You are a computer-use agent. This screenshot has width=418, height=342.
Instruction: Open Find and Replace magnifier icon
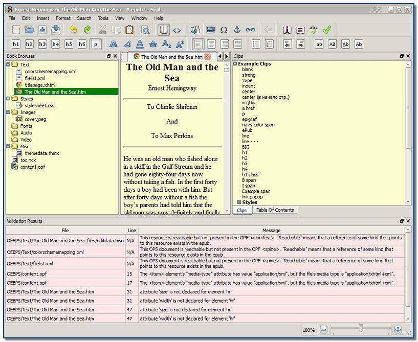(145, 30)
